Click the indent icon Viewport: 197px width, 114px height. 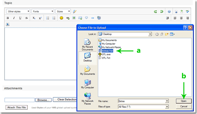coord(167,18)
